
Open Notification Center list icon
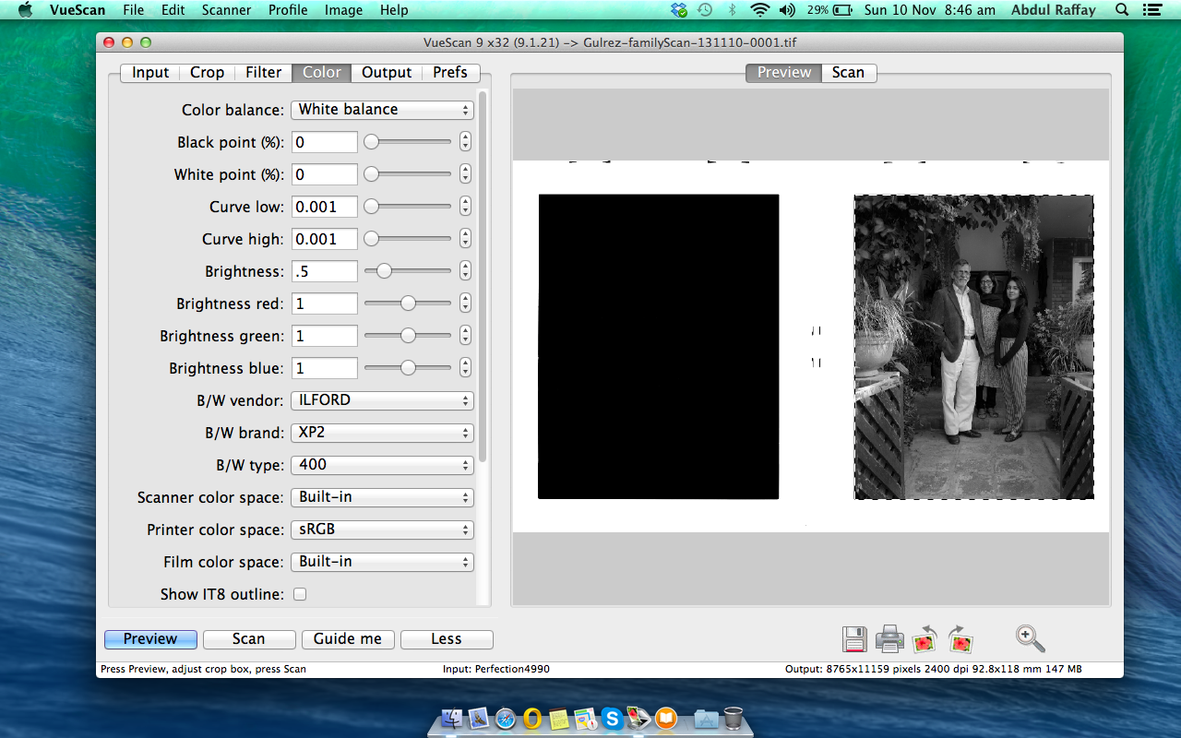tap(1151, 10)
